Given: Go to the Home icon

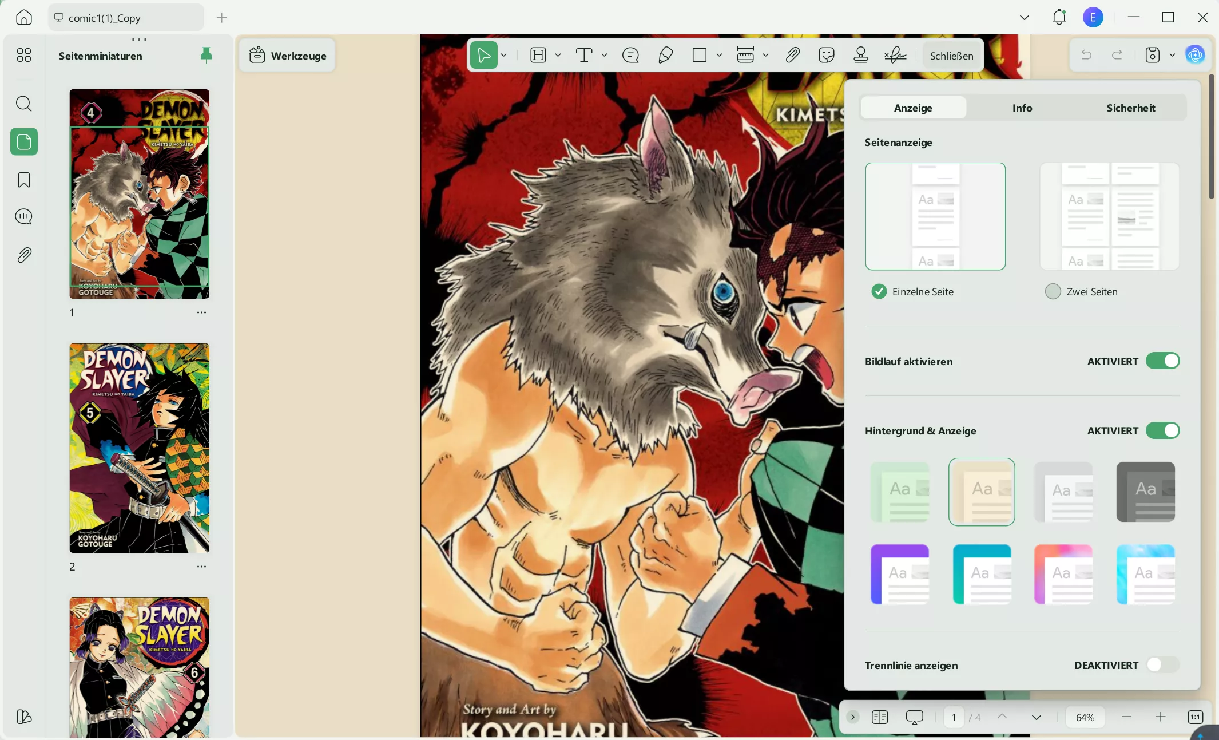Looking at the screenshot, I should (x=24, y=18).
